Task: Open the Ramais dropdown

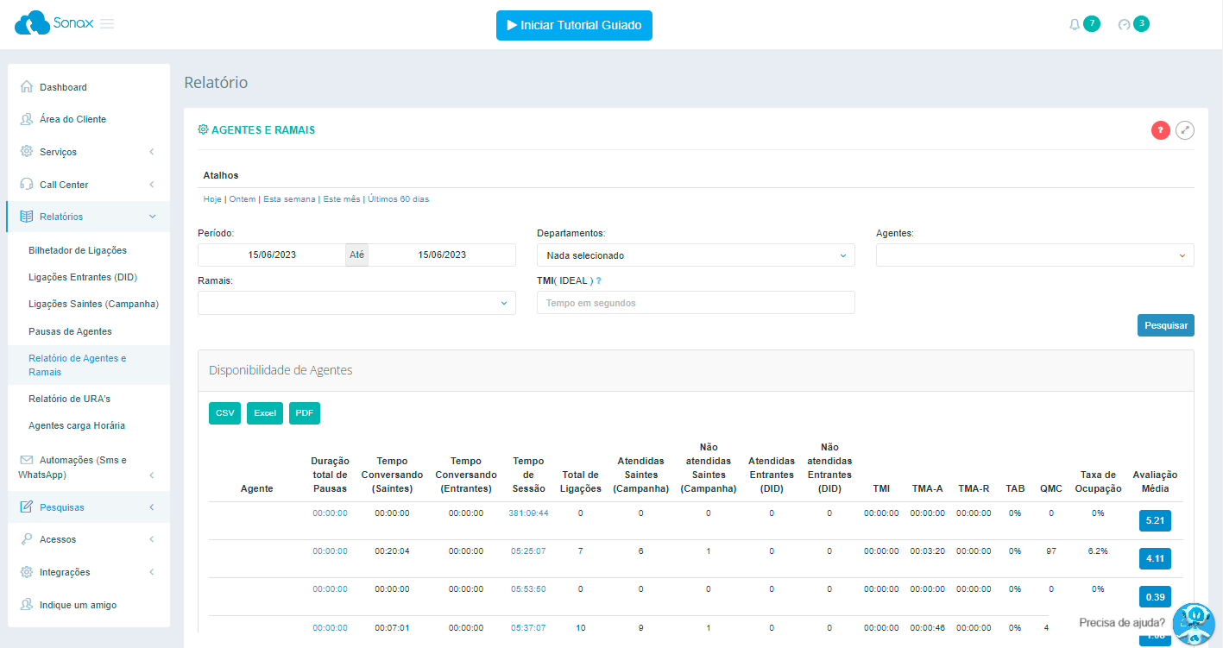Action: tap(356, 303)
